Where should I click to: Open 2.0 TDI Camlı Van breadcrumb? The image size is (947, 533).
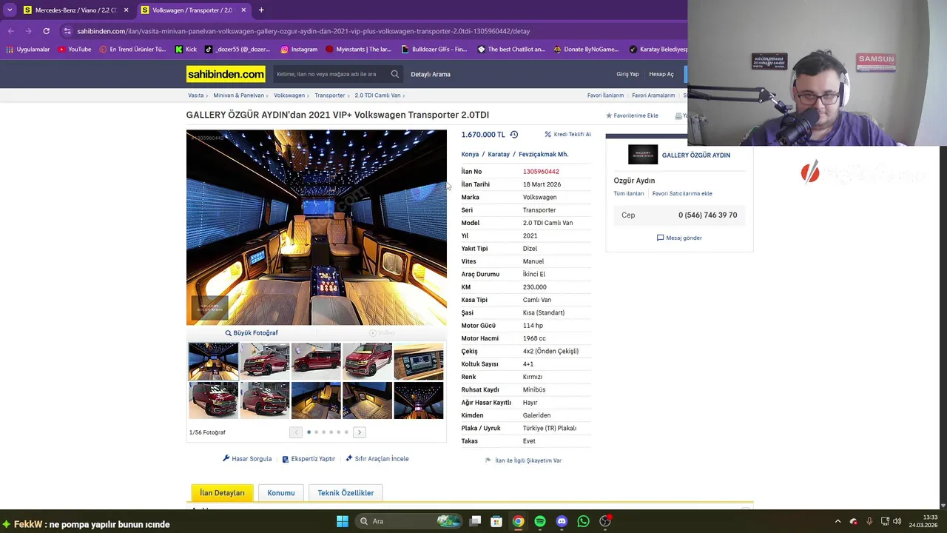377,95
